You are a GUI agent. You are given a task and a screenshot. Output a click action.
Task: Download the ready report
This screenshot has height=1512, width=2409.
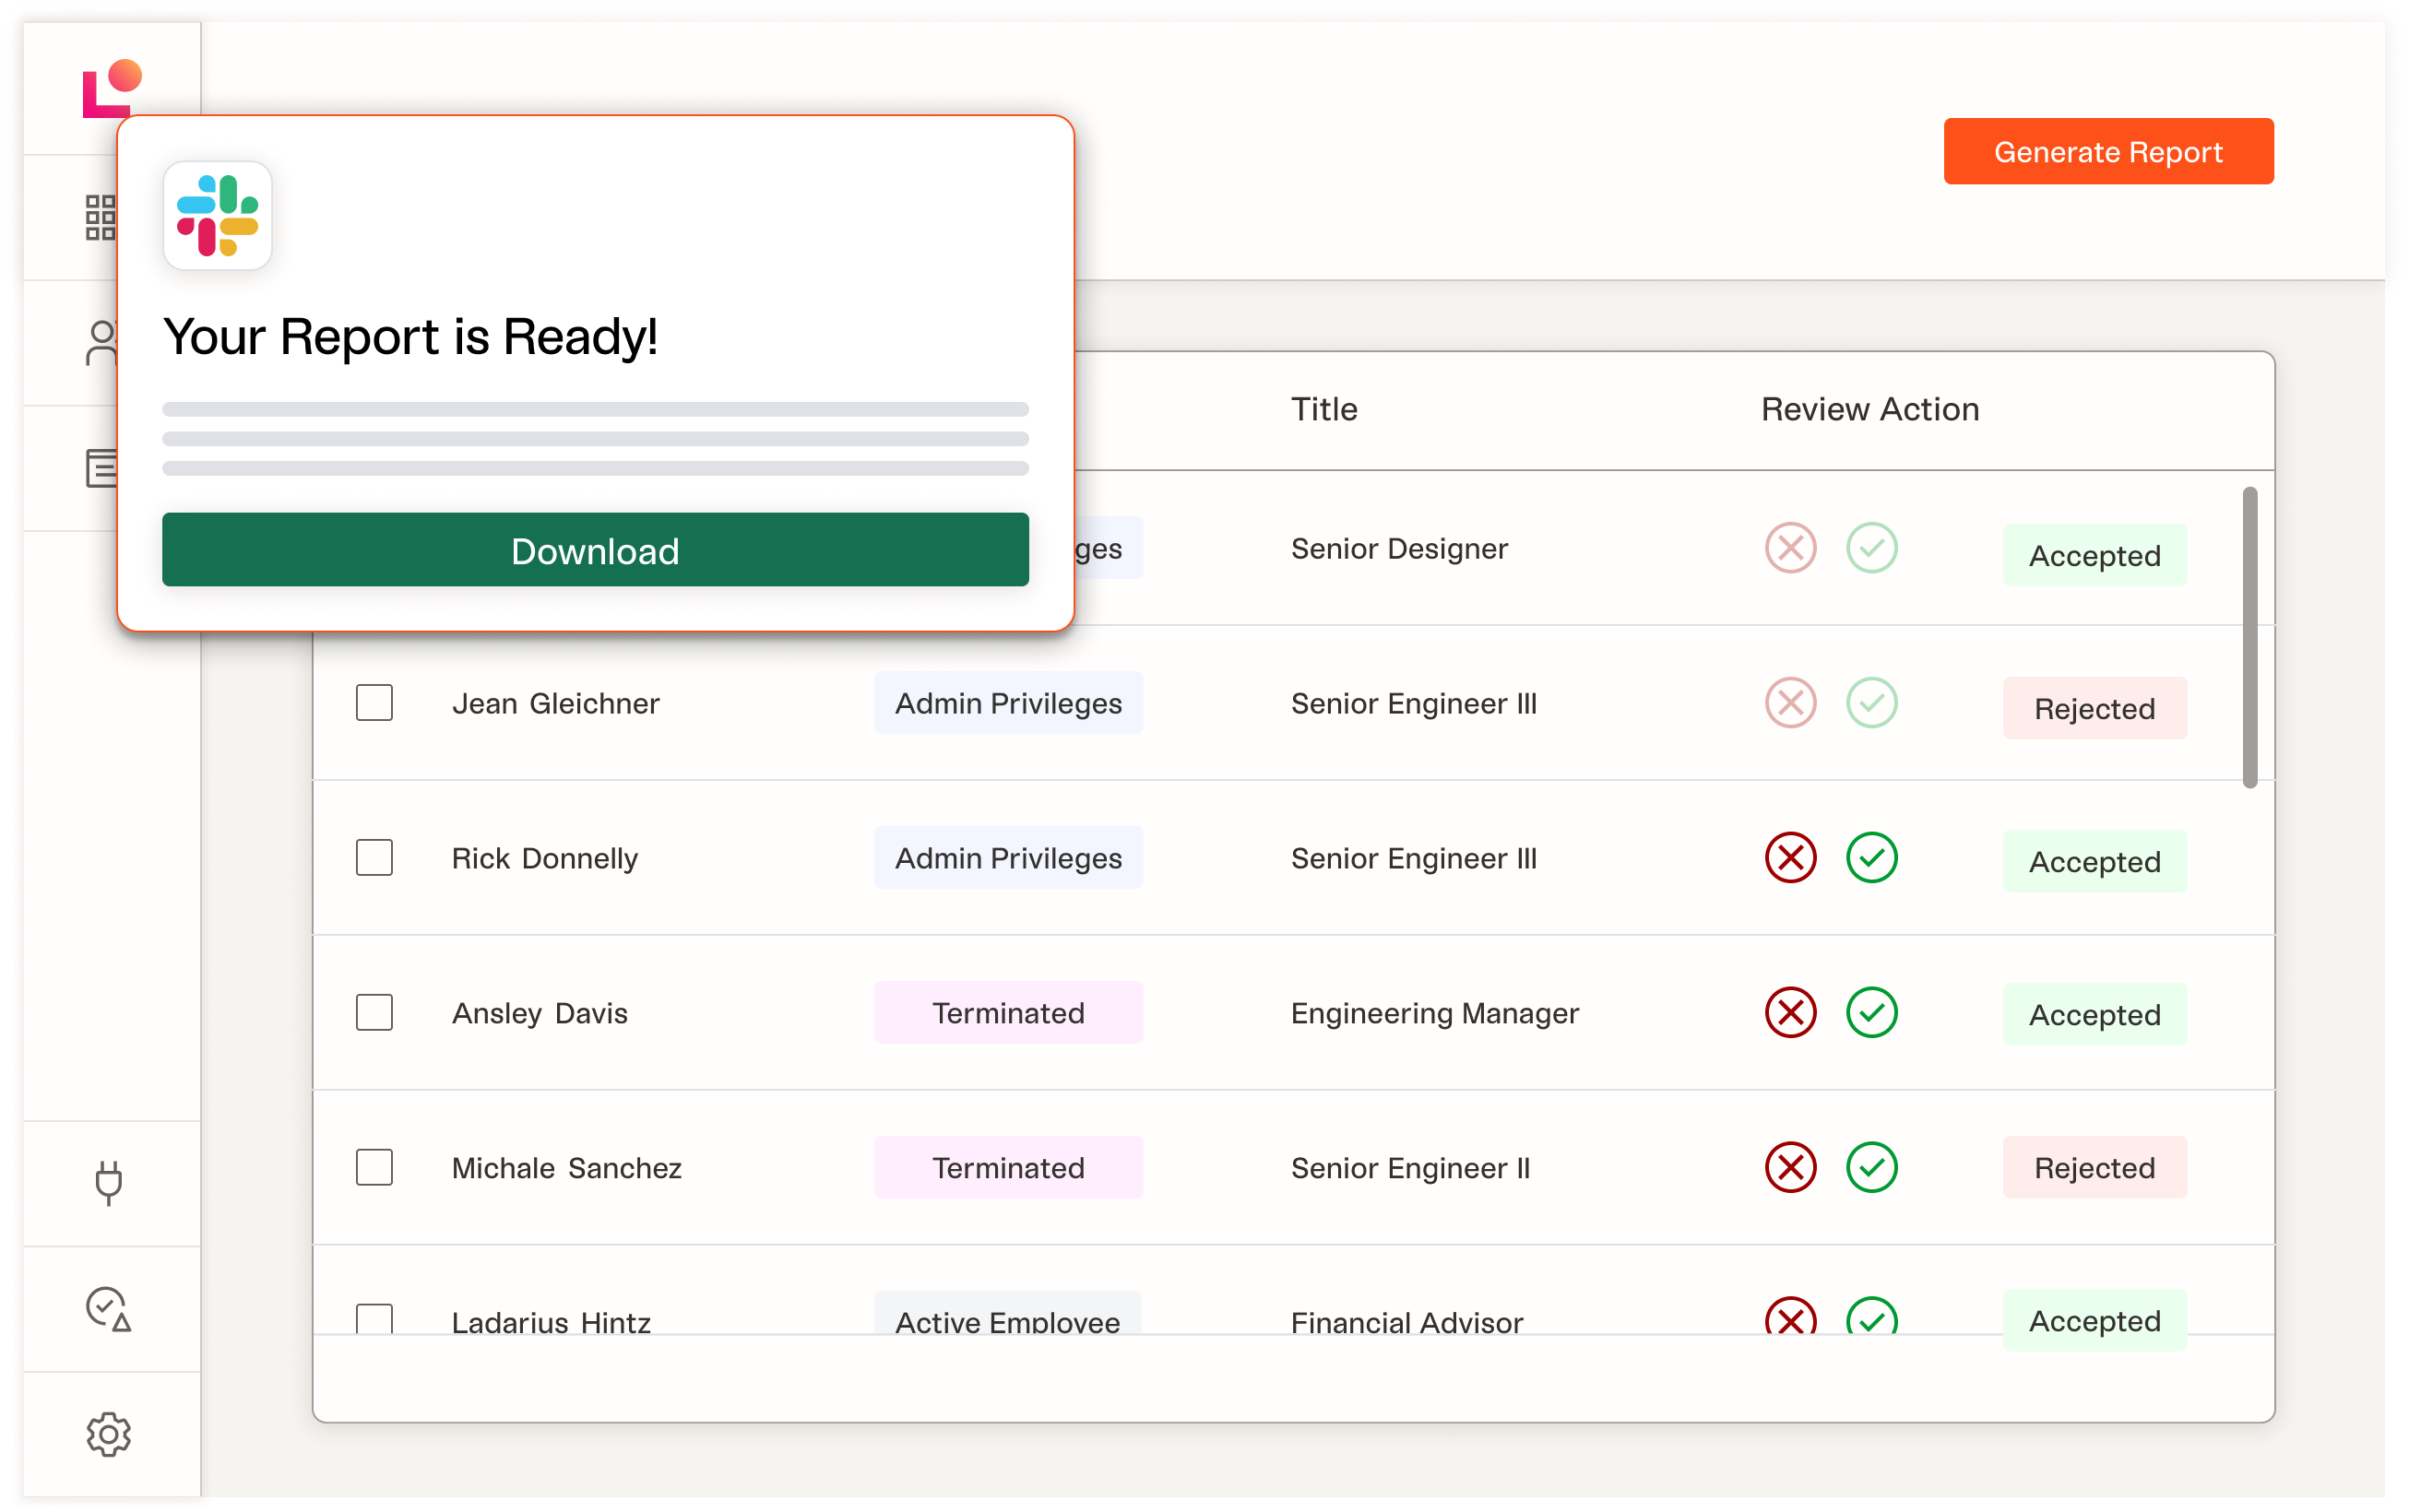[595, 551]
